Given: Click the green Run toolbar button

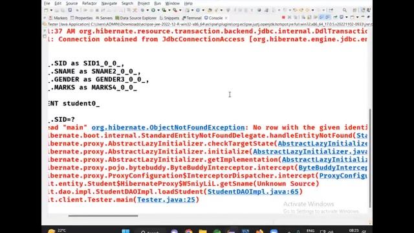Looking at the screenshot, I should tap(153, 10).
